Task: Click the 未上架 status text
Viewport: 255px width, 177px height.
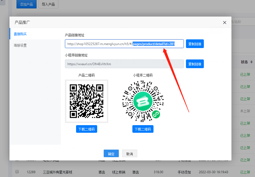Action: click(x=245, y=111)
